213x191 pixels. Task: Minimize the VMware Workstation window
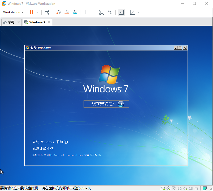[182, 3]
